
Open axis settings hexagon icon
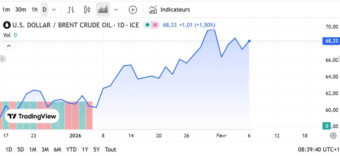coord(333,135)
